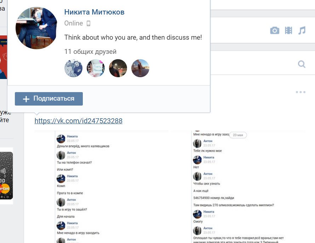Screen dimensions: 315x243
Task: Click the music note icon
Action: (302, 30)
